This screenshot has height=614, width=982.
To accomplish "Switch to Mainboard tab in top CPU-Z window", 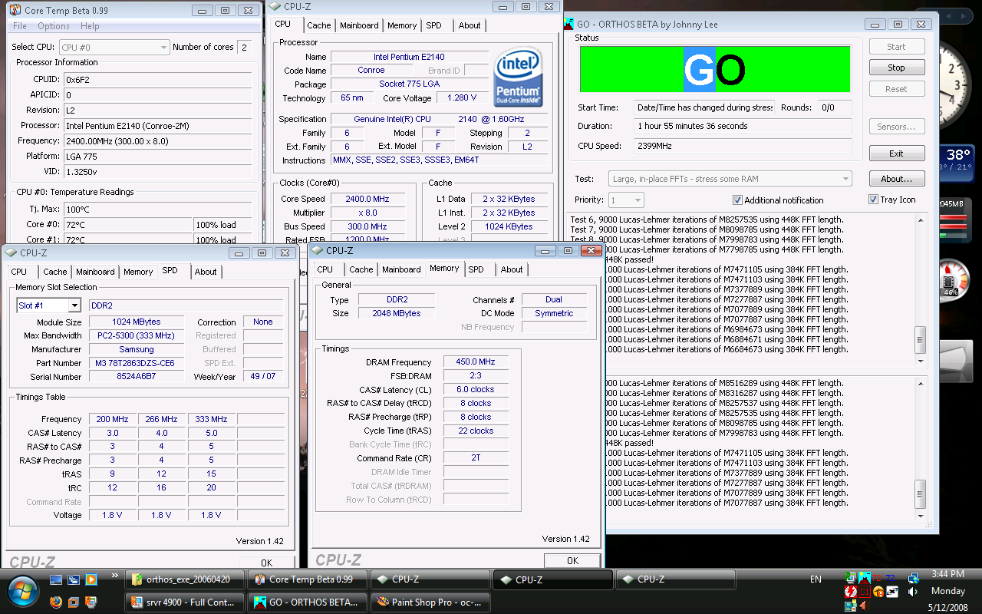I will (x=358, y=25).
